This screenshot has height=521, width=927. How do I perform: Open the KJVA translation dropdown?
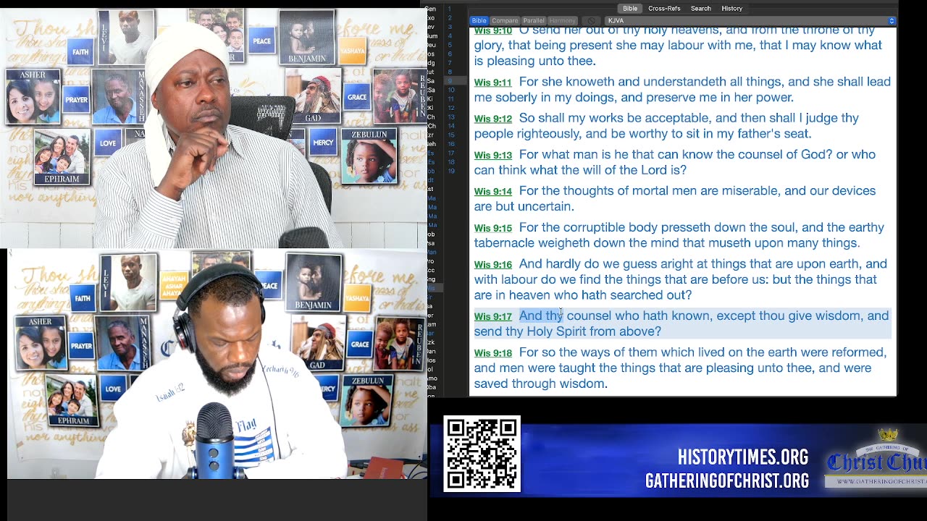click(750, 21)
